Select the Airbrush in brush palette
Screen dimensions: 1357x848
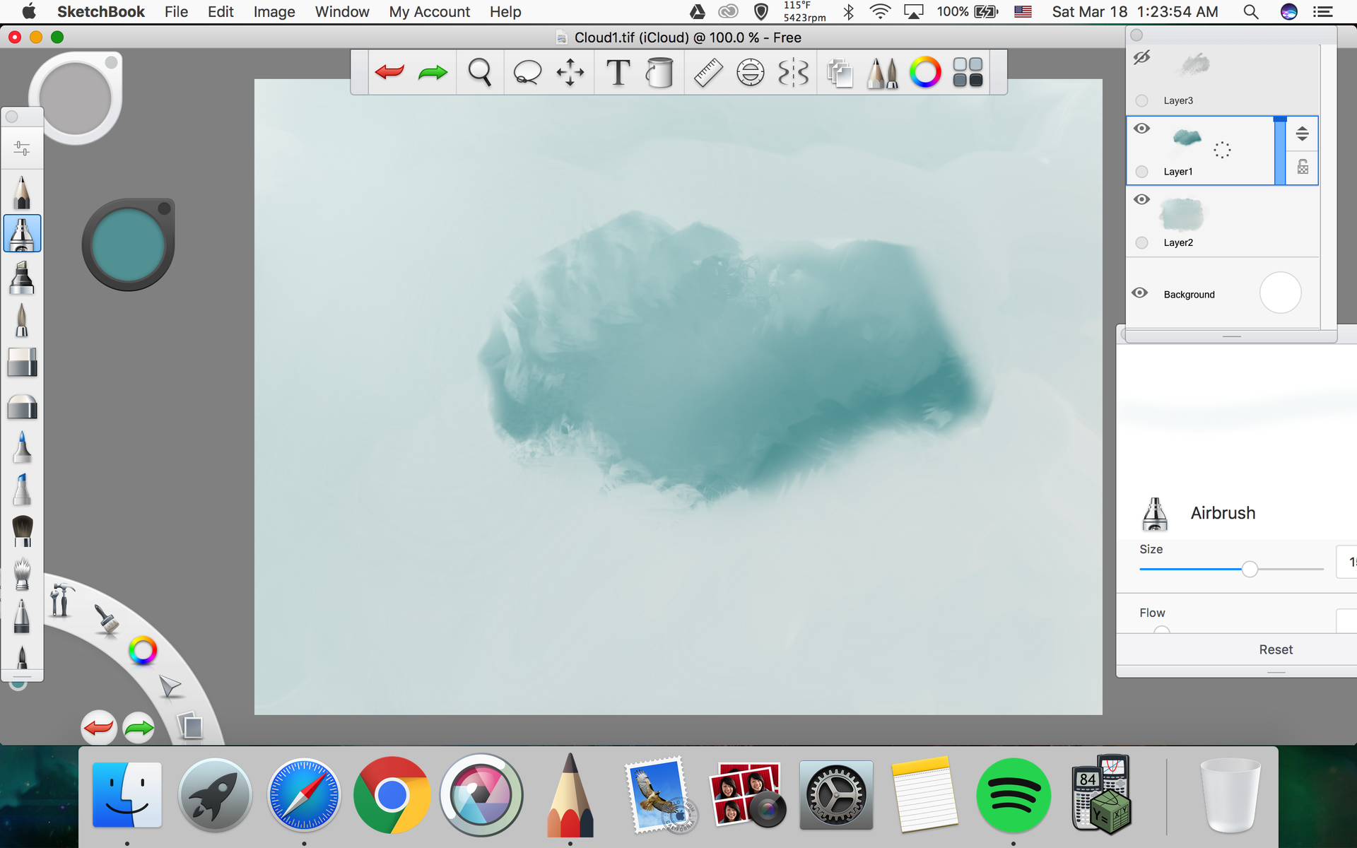(22, 234)
